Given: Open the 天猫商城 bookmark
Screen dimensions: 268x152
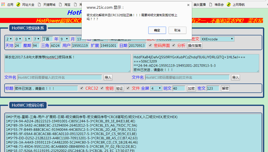Looking at the screenshot, I should coord(47,4).
